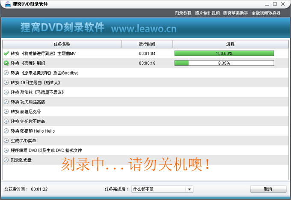Click the 运行时间 column header
Viewport: 291px width, 200px height.
point(147,44)
